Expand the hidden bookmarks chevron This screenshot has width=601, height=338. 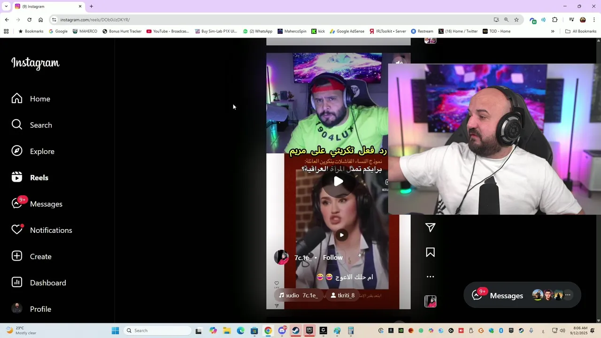553,31
